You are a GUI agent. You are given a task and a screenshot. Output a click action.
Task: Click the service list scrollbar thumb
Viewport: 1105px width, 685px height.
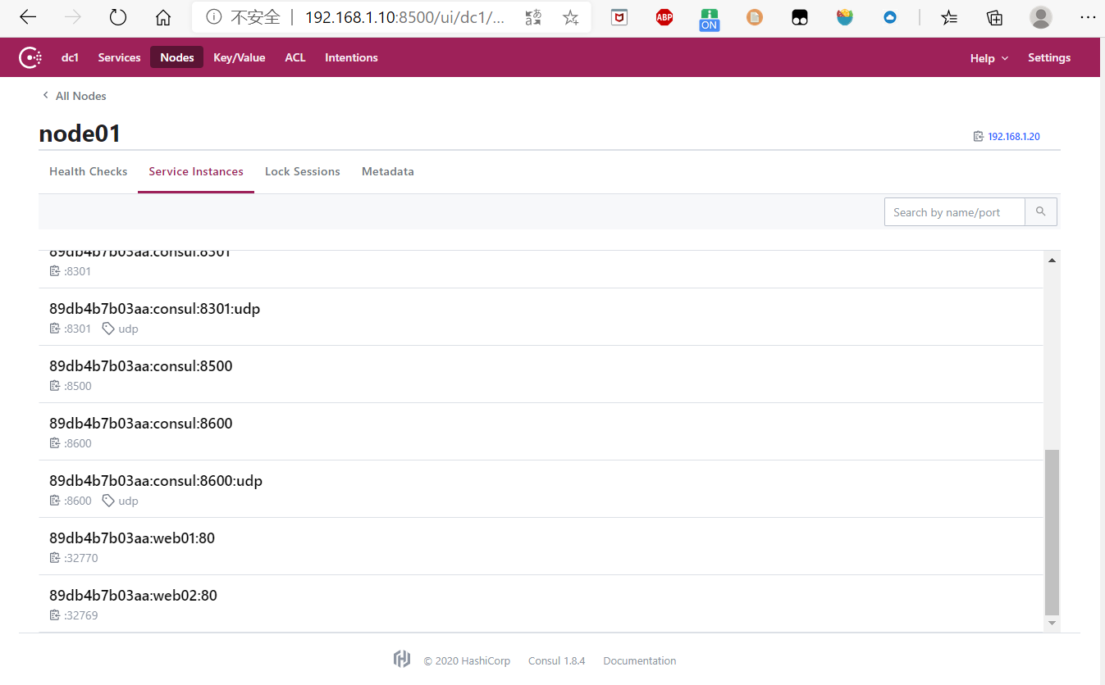[1052, 532]
